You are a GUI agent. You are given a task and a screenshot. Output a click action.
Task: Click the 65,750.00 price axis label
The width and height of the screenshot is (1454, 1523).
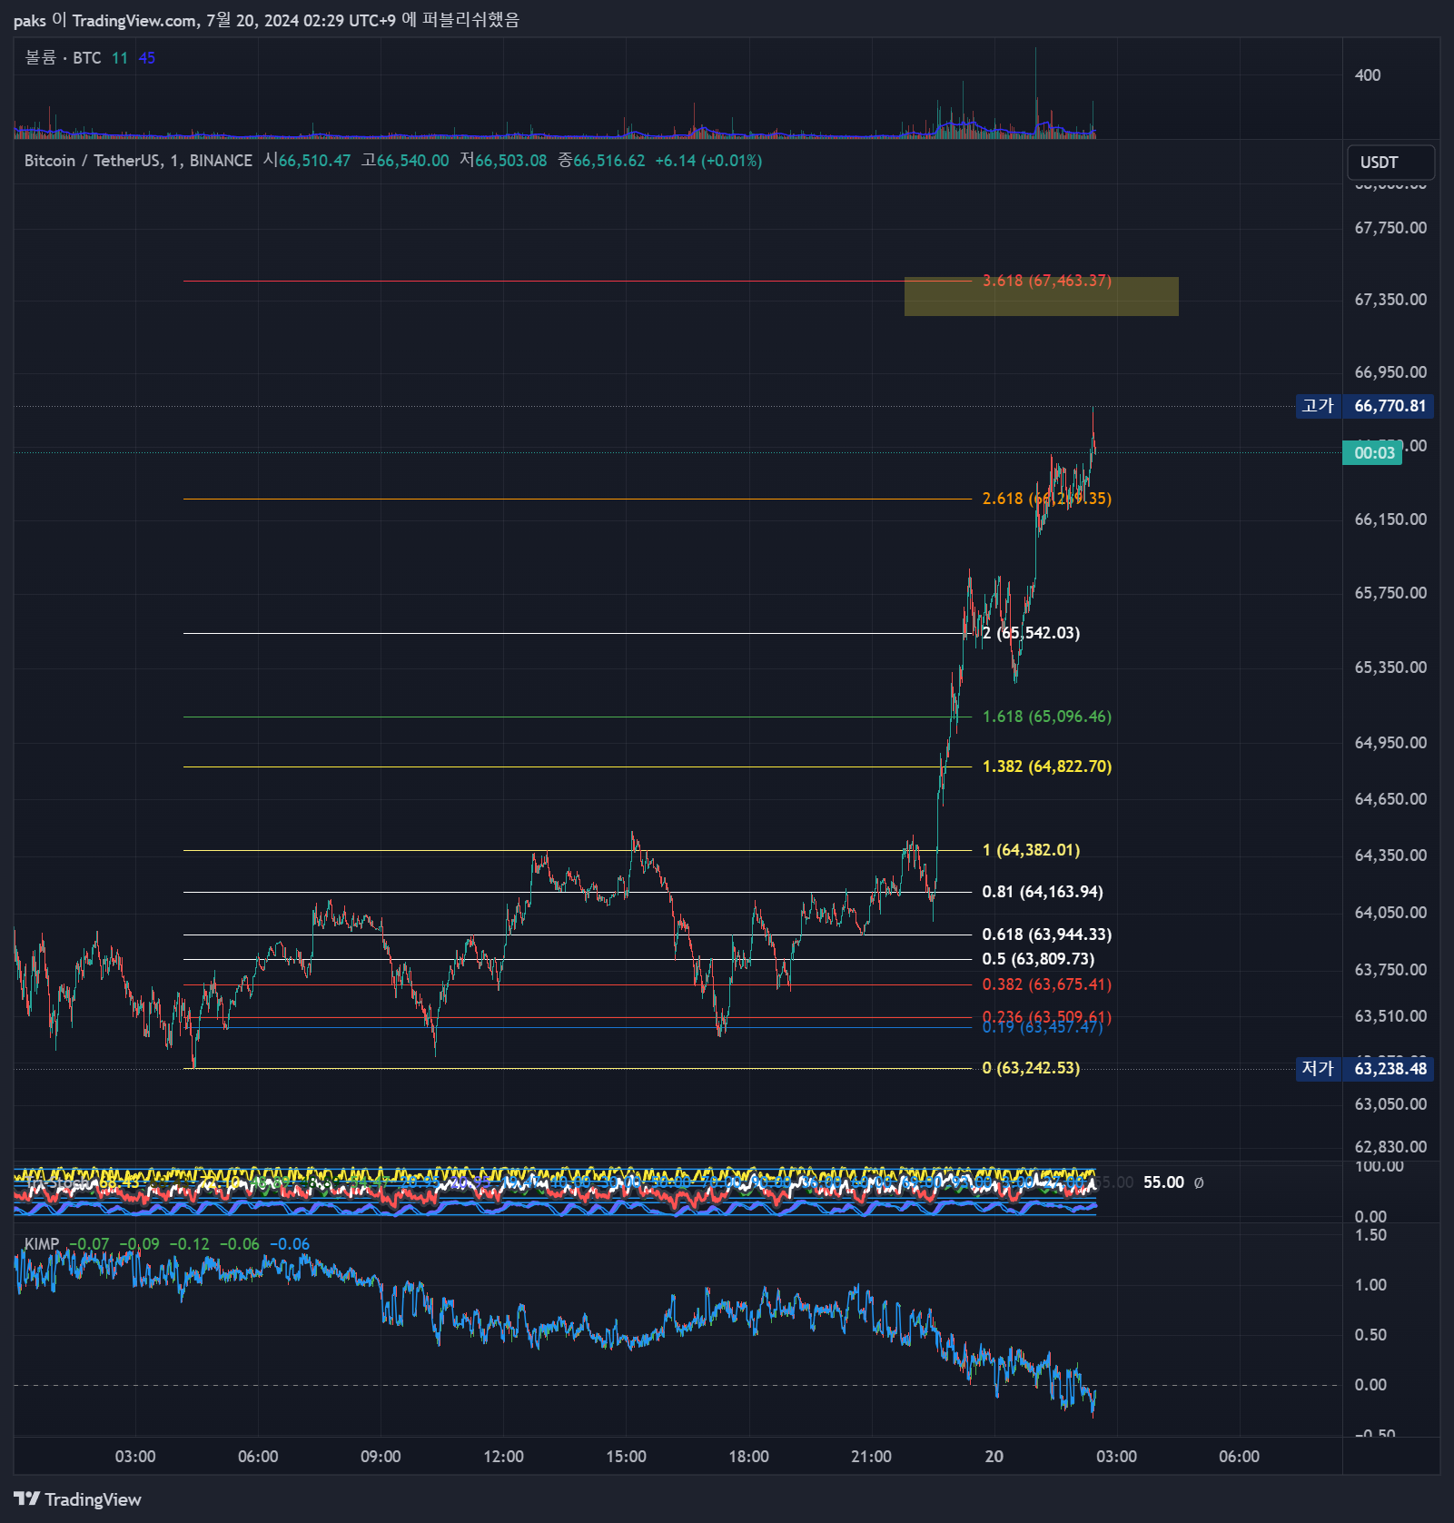tap(1390, 593)
